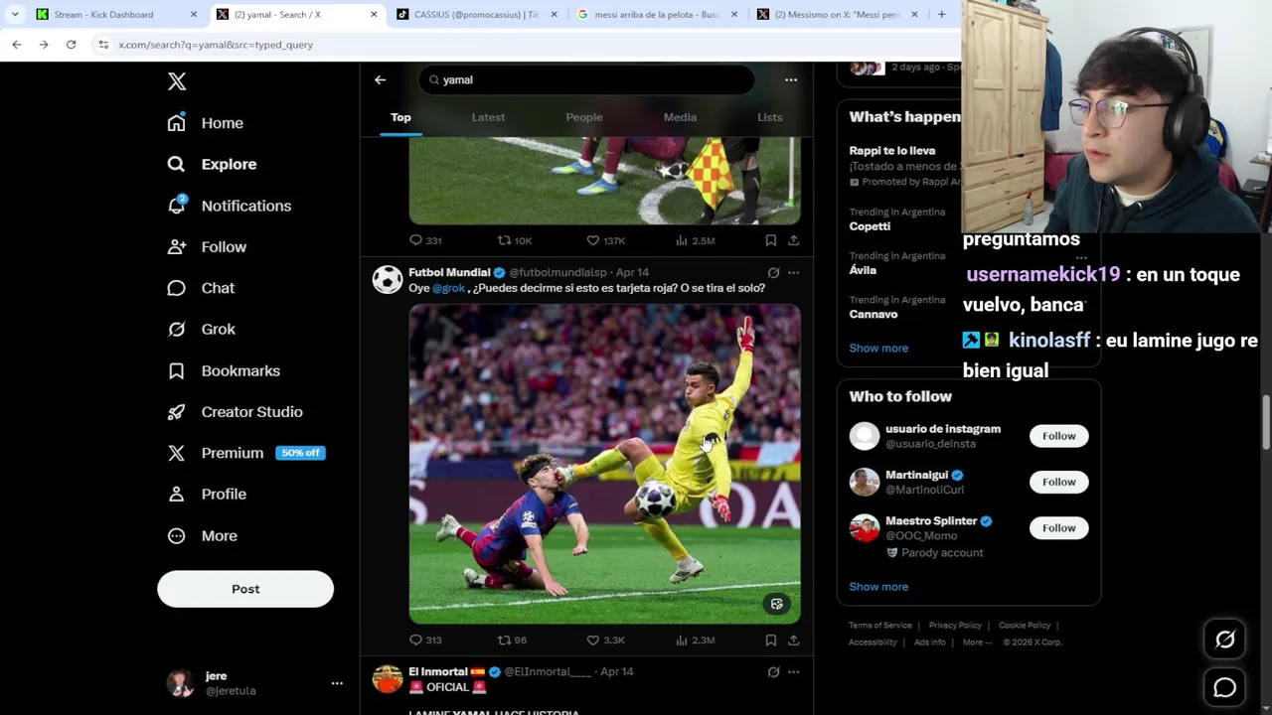
Task: Click Grok explain icon on Futbol Mundial post
Action: click(x=773, y=272)
